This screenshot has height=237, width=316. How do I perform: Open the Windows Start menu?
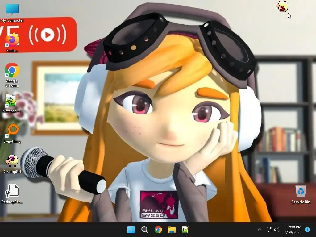[131, 230]
